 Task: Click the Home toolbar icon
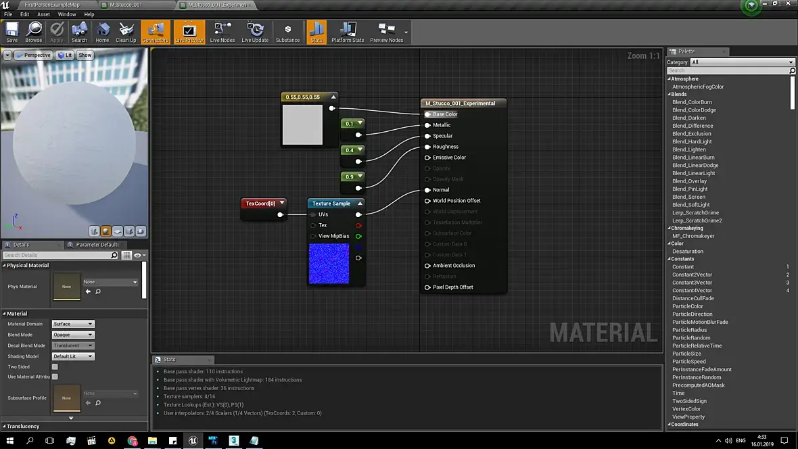click(x=102, y=32)
